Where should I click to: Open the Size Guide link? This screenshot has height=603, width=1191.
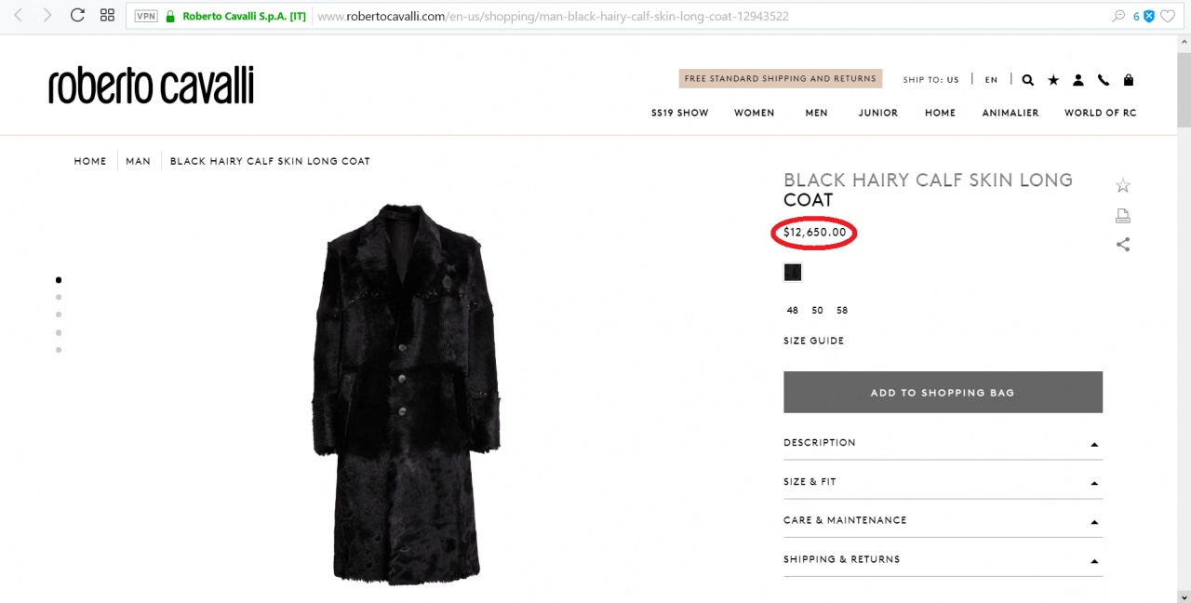click(813, 342)
